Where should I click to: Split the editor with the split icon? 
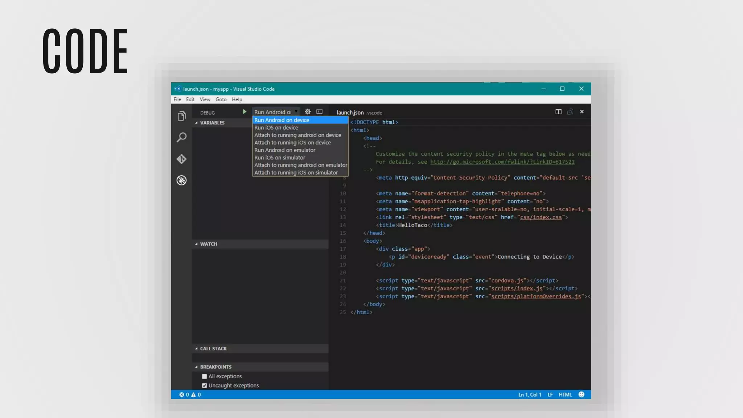(558, 112)
